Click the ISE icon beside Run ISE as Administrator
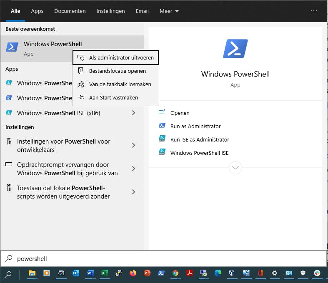The width and height of the screenshot is (328, 283). pos(162,139)
